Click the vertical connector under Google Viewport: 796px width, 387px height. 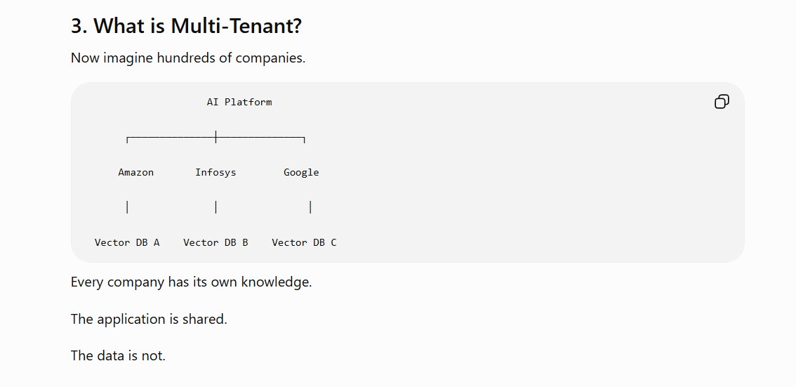tap(310, 207)
